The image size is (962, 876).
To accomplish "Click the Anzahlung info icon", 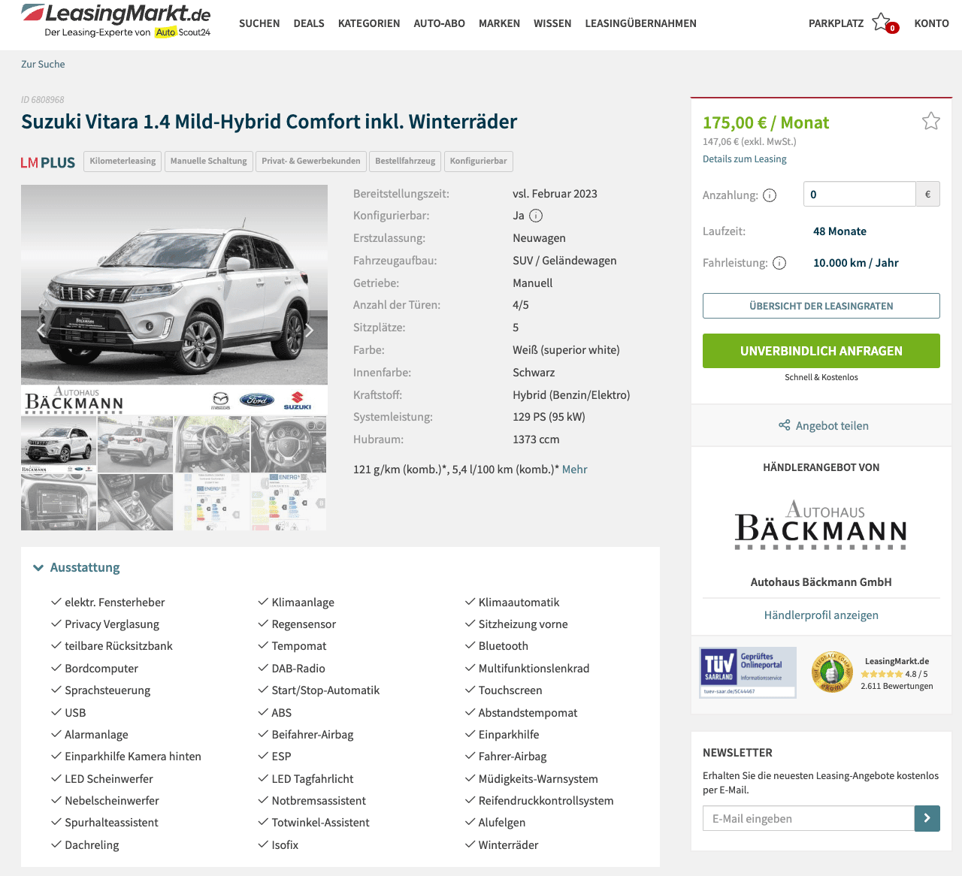I will point(770,195).
